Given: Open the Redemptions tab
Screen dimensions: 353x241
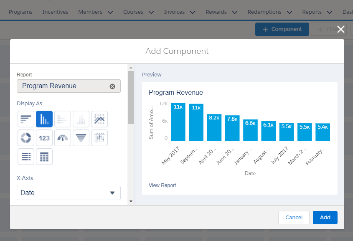Looking at the screenshot, I should pos(264,12).
